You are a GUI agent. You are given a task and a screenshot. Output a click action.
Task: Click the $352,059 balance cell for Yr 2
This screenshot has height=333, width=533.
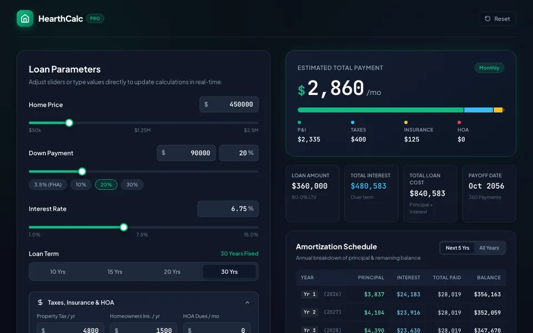coord(487,312)
